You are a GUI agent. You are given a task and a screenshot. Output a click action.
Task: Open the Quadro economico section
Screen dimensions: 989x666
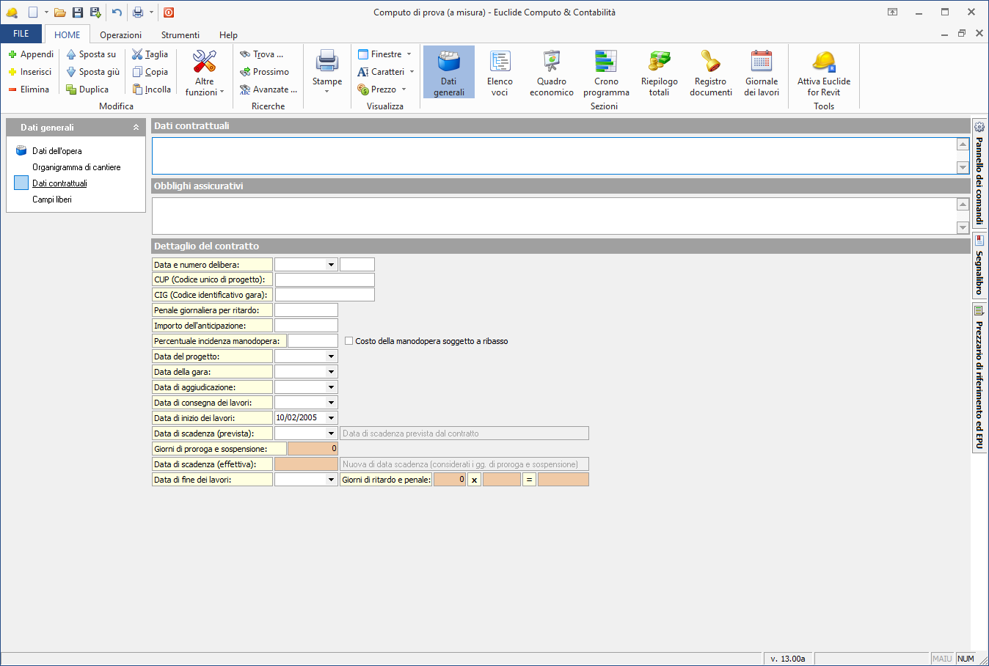coord(551,73)
